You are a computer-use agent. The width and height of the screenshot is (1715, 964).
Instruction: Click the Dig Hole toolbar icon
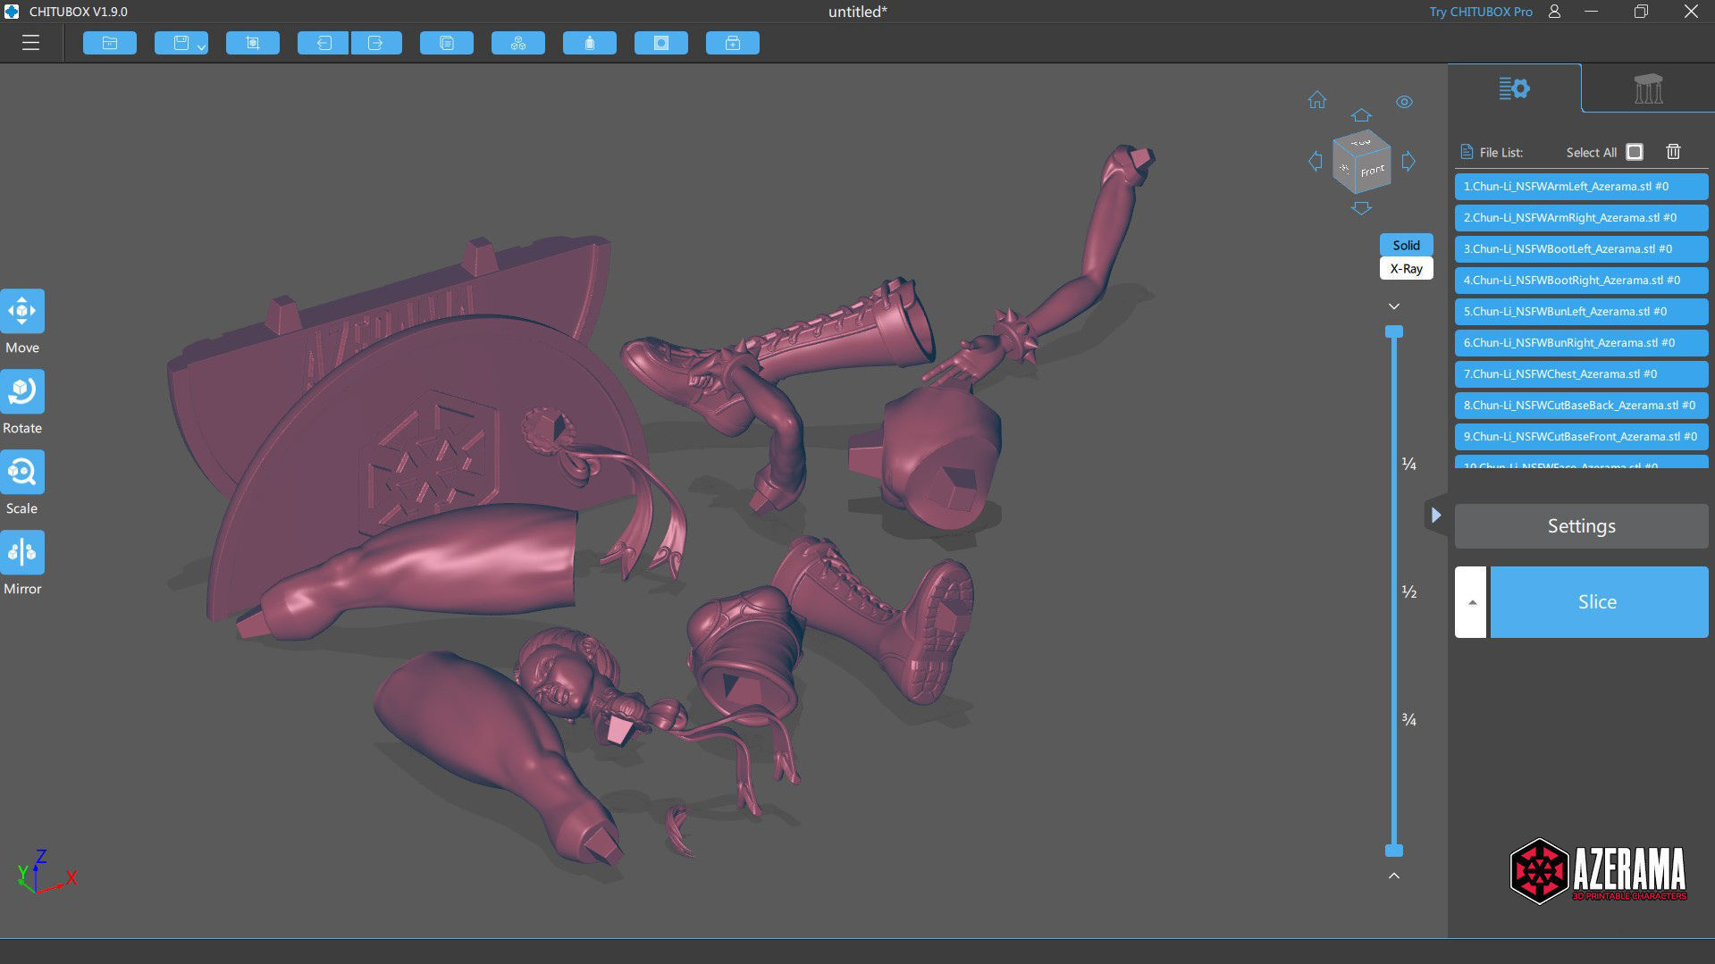click(661, 43)
